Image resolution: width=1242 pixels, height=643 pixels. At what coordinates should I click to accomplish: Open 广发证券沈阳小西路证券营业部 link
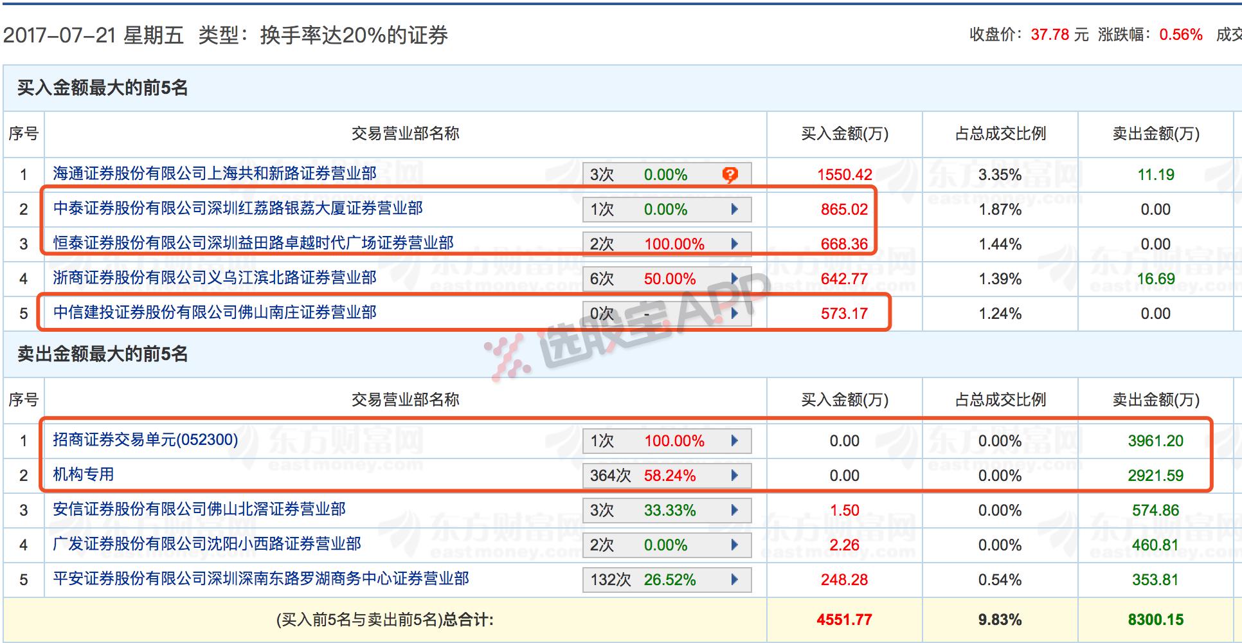pos(207,544)
